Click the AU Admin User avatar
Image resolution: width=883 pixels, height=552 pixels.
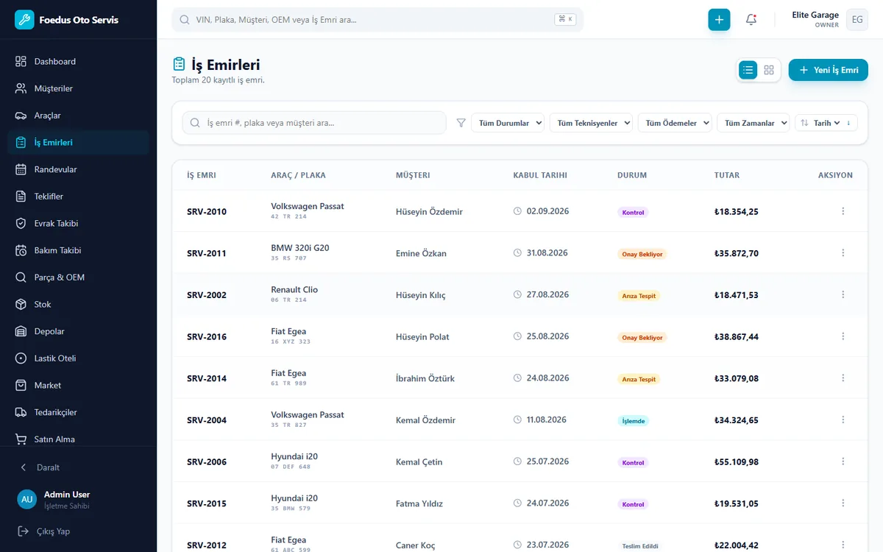click(27, 499)
